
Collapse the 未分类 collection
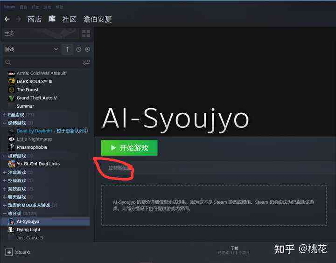coord(5,214)
